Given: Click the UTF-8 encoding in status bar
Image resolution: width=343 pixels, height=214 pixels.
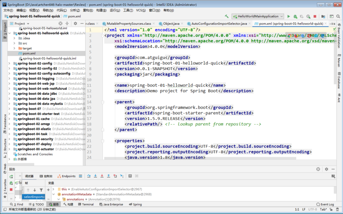Looking at the screenshot, I should (313, 209).
